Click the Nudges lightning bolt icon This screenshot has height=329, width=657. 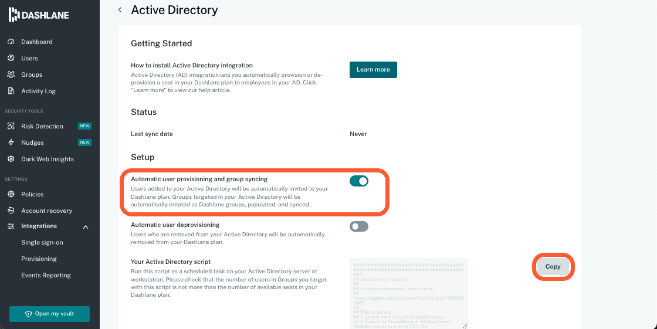(11, 143)
